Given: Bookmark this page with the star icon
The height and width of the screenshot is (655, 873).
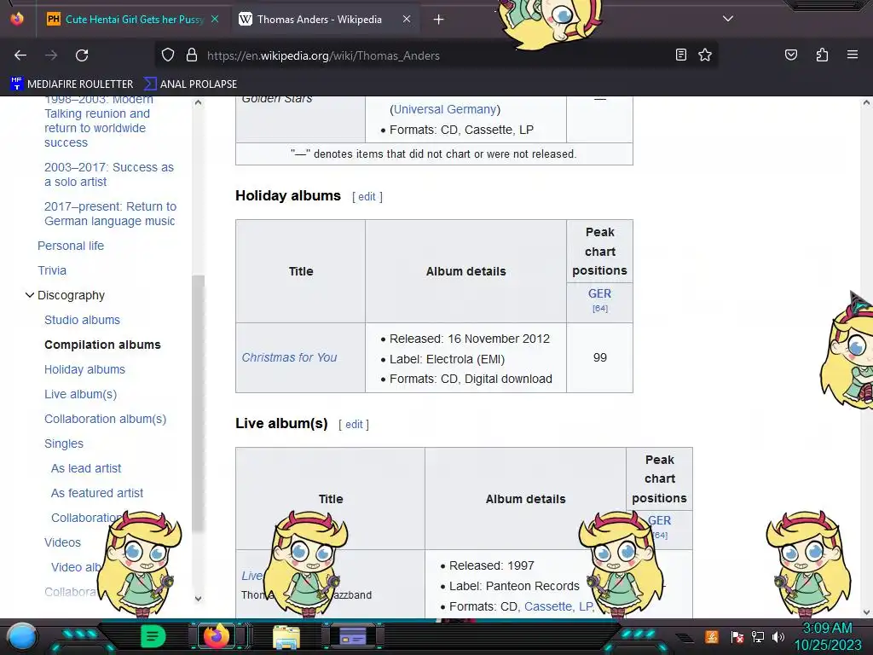Looking at the screenshot, I should [x=705, y=55].
